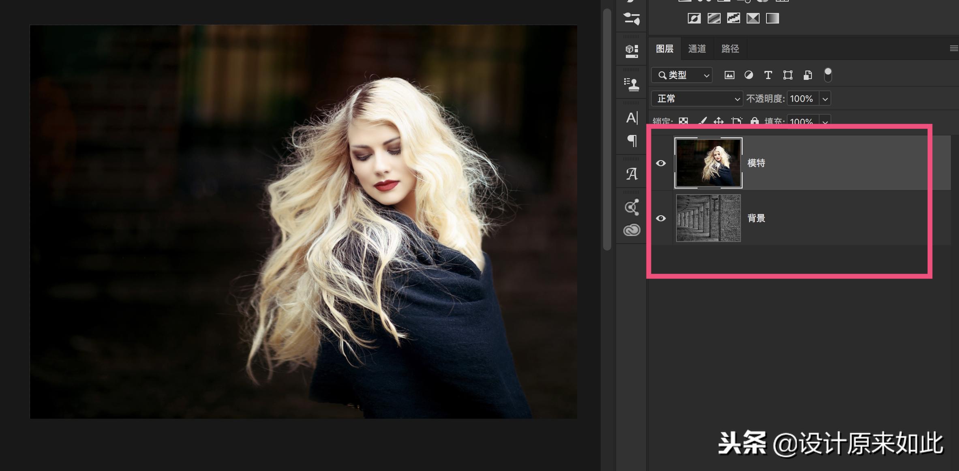Open the Creative Cloud Libraries icon
This screenshot has width=959, height=471.
pos(631,230)
